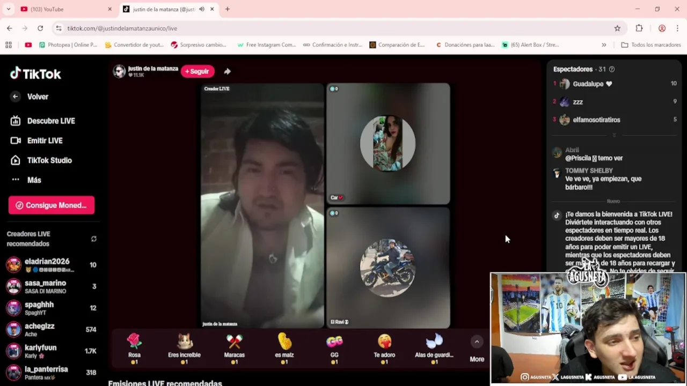This screenshot has width=687, height=386.
Task: Open the extensions puzzle icon
Action: [639, 28]
